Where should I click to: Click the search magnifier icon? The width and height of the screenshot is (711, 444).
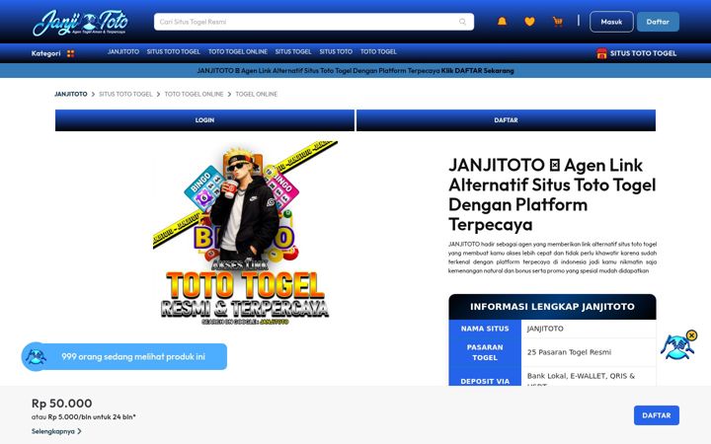[462, 22]
